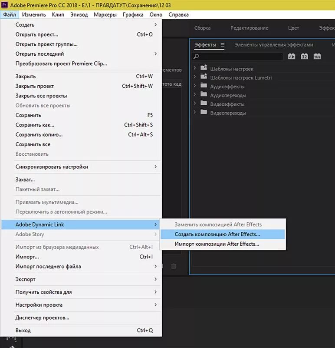Choose Закрыть все проекты
This screenshot has width=335, height=348.
coord(81,96)
